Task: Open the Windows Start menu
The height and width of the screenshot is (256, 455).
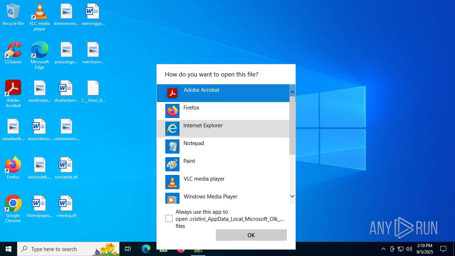Action: coord(9,249)
